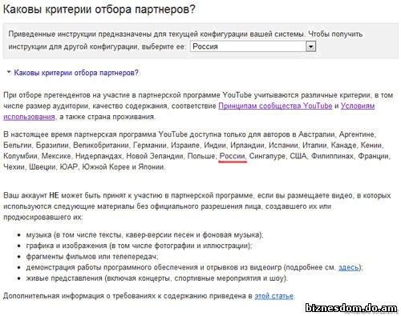Click the bold word 'НЕ' in the paragraph
401x316 pixels.
pos(54,195)
